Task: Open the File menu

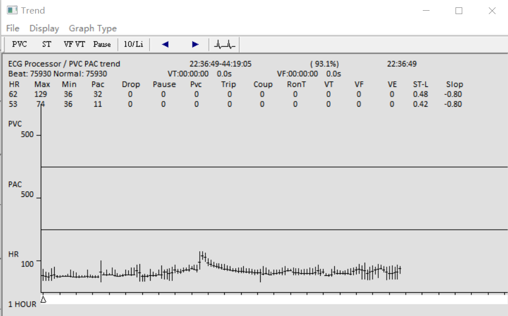Action: coord(12,28)
